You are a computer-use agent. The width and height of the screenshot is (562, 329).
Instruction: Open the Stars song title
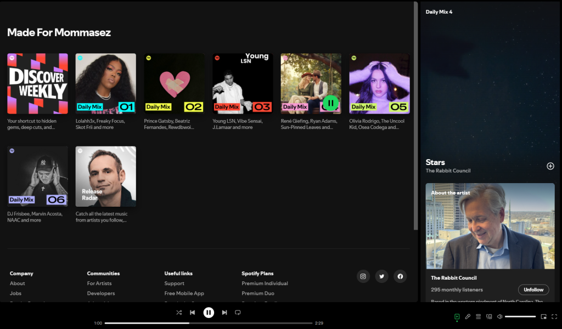point(435,162)
